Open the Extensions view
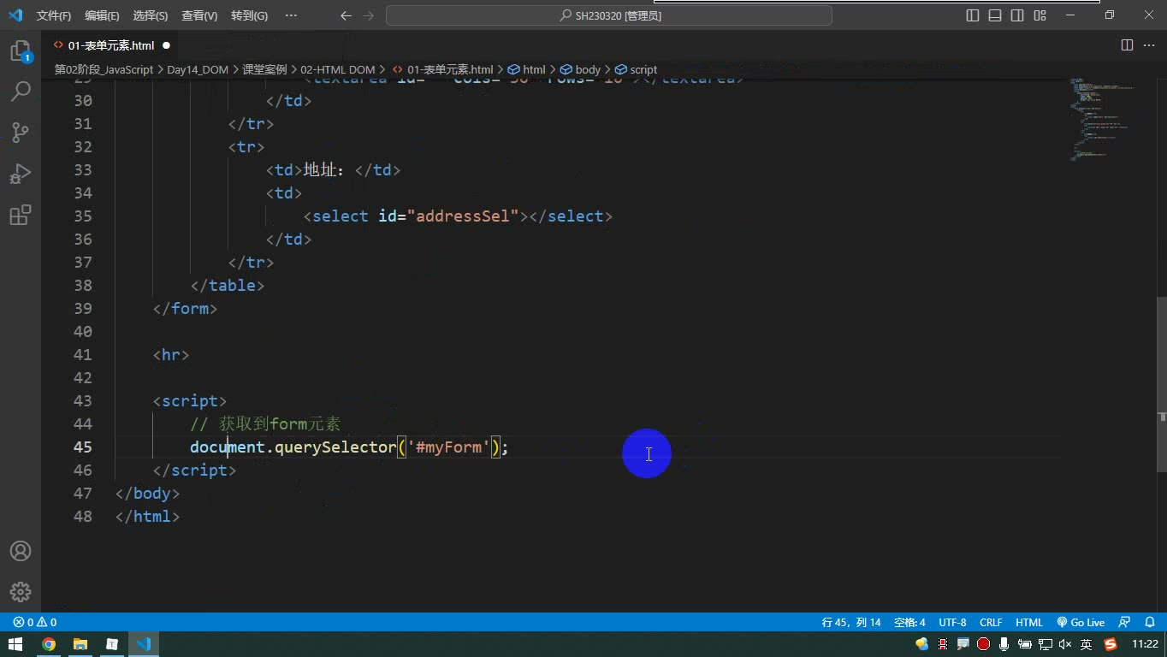1167x657 pixels. click(21, 215)
